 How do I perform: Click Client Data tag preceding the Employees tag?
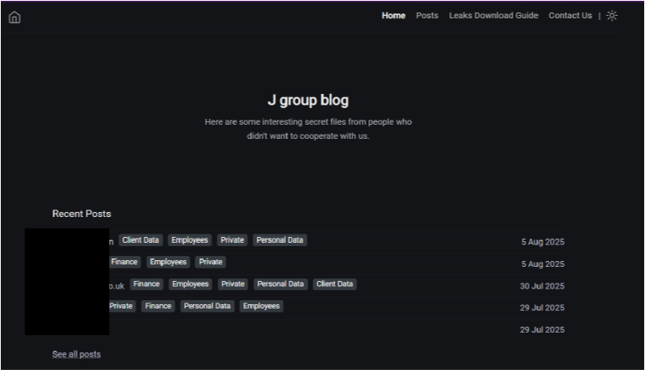coord(140,240)
